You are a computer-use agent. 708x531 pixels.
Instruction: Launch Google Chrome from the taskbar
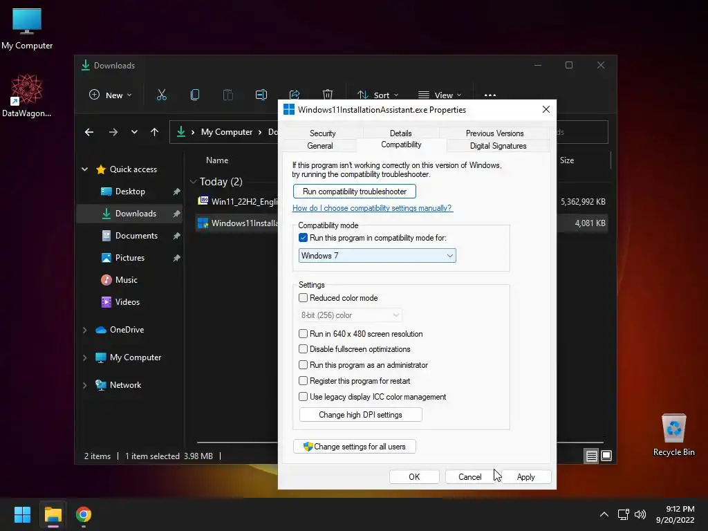coord(84,514)
